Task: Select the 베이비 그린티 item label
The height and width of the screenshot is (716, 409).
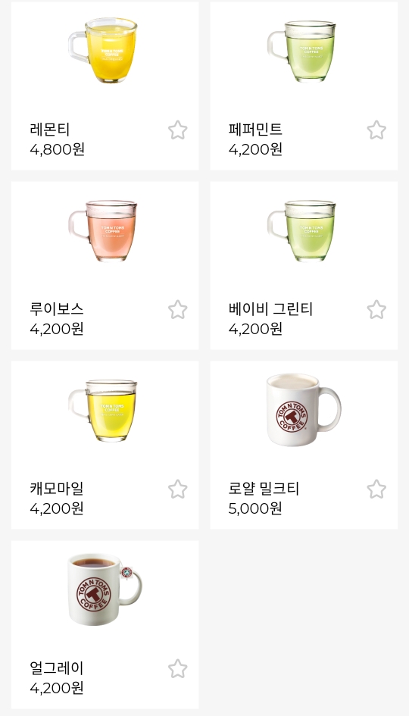Action: click(270, 309)
